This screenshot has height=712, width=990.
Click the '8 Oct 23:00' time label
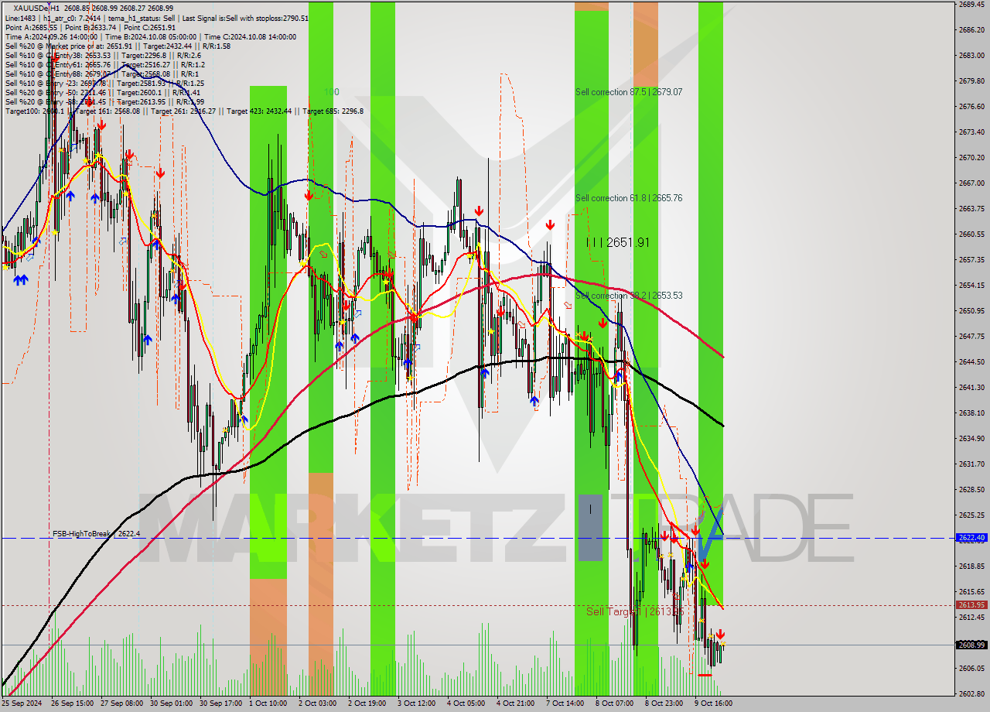[x=664, y=703]
